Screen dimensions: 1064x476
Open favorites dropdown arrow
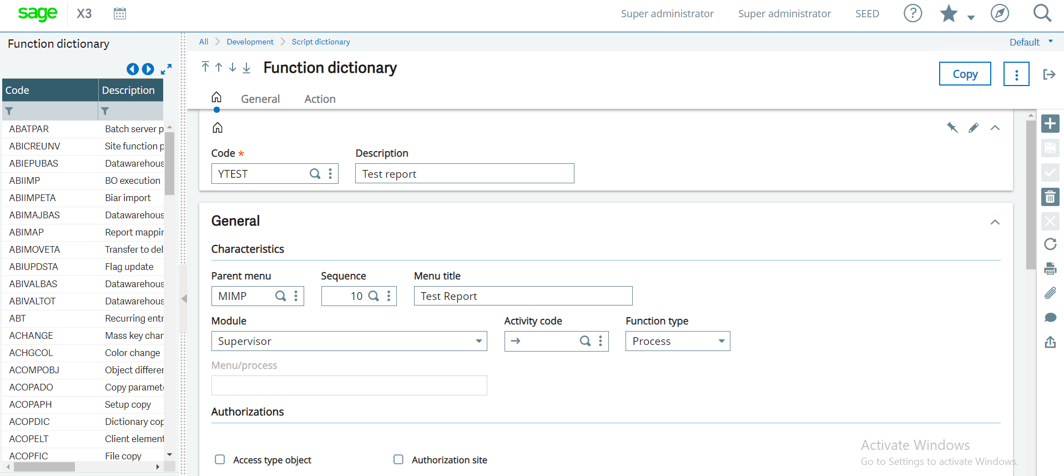coord(971,18)
